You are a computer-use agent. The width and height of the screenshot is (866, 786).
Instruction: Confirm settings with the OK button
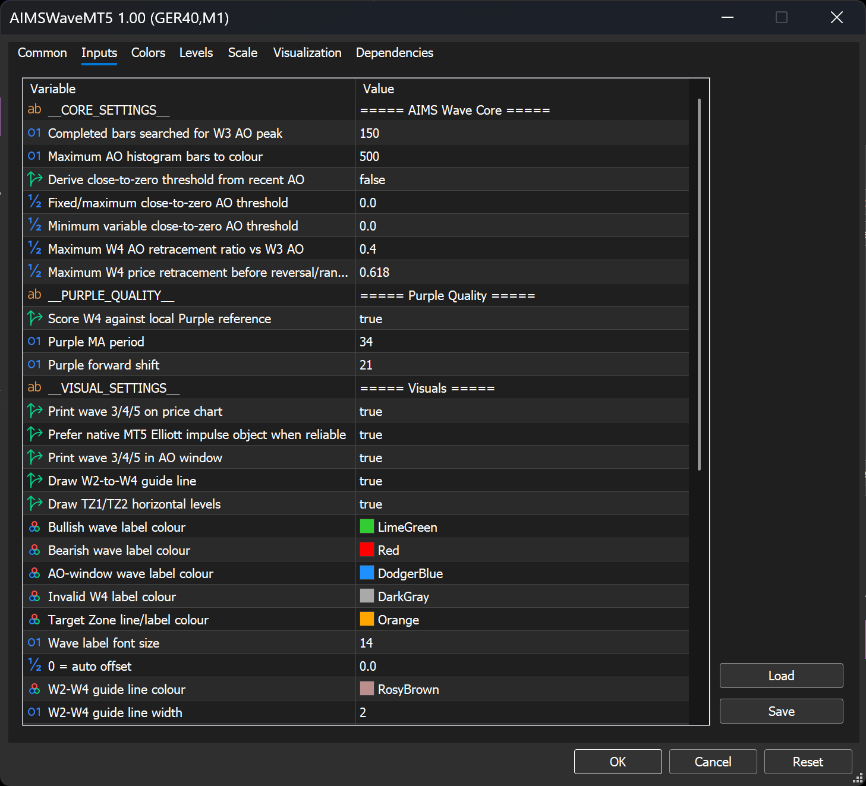[x=618, y=762]
